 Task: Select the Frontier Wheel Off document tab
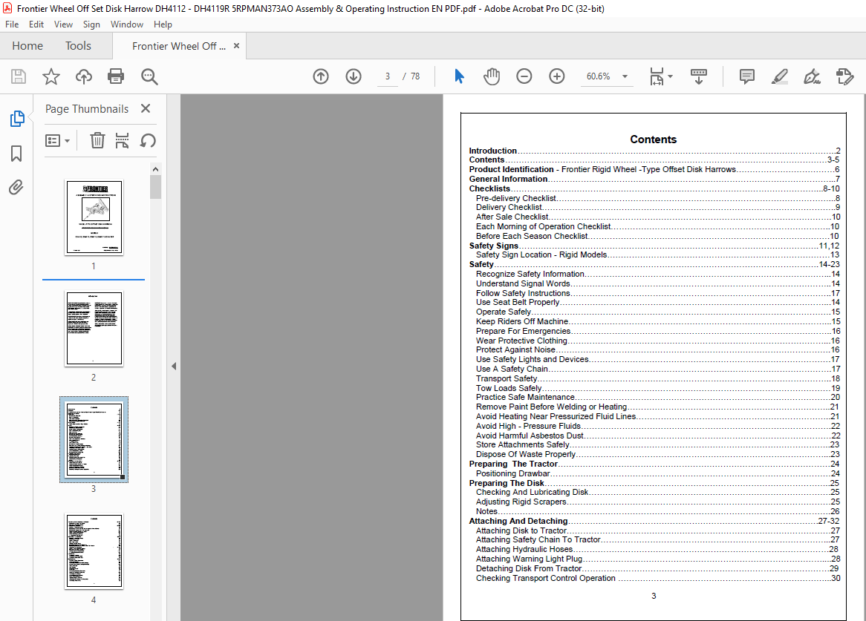pos(178,46)
